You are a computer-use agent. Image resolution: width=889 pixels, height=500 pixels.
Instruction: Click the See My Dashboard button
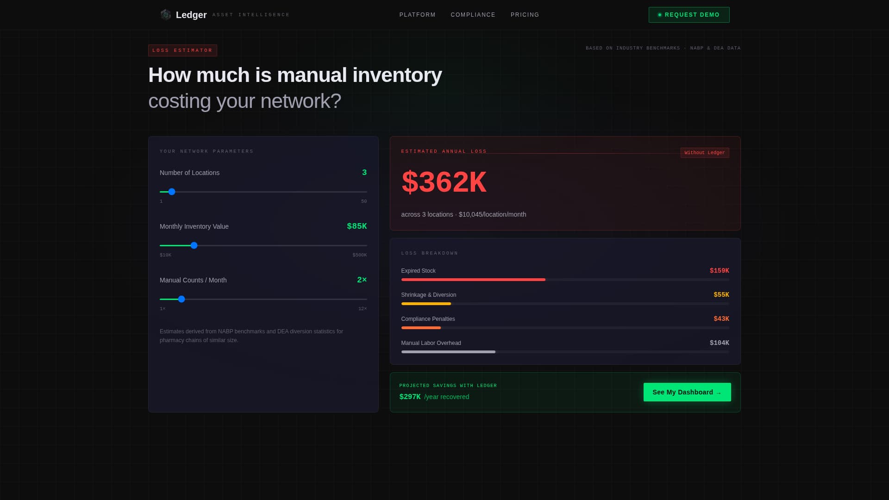(687, 392)
